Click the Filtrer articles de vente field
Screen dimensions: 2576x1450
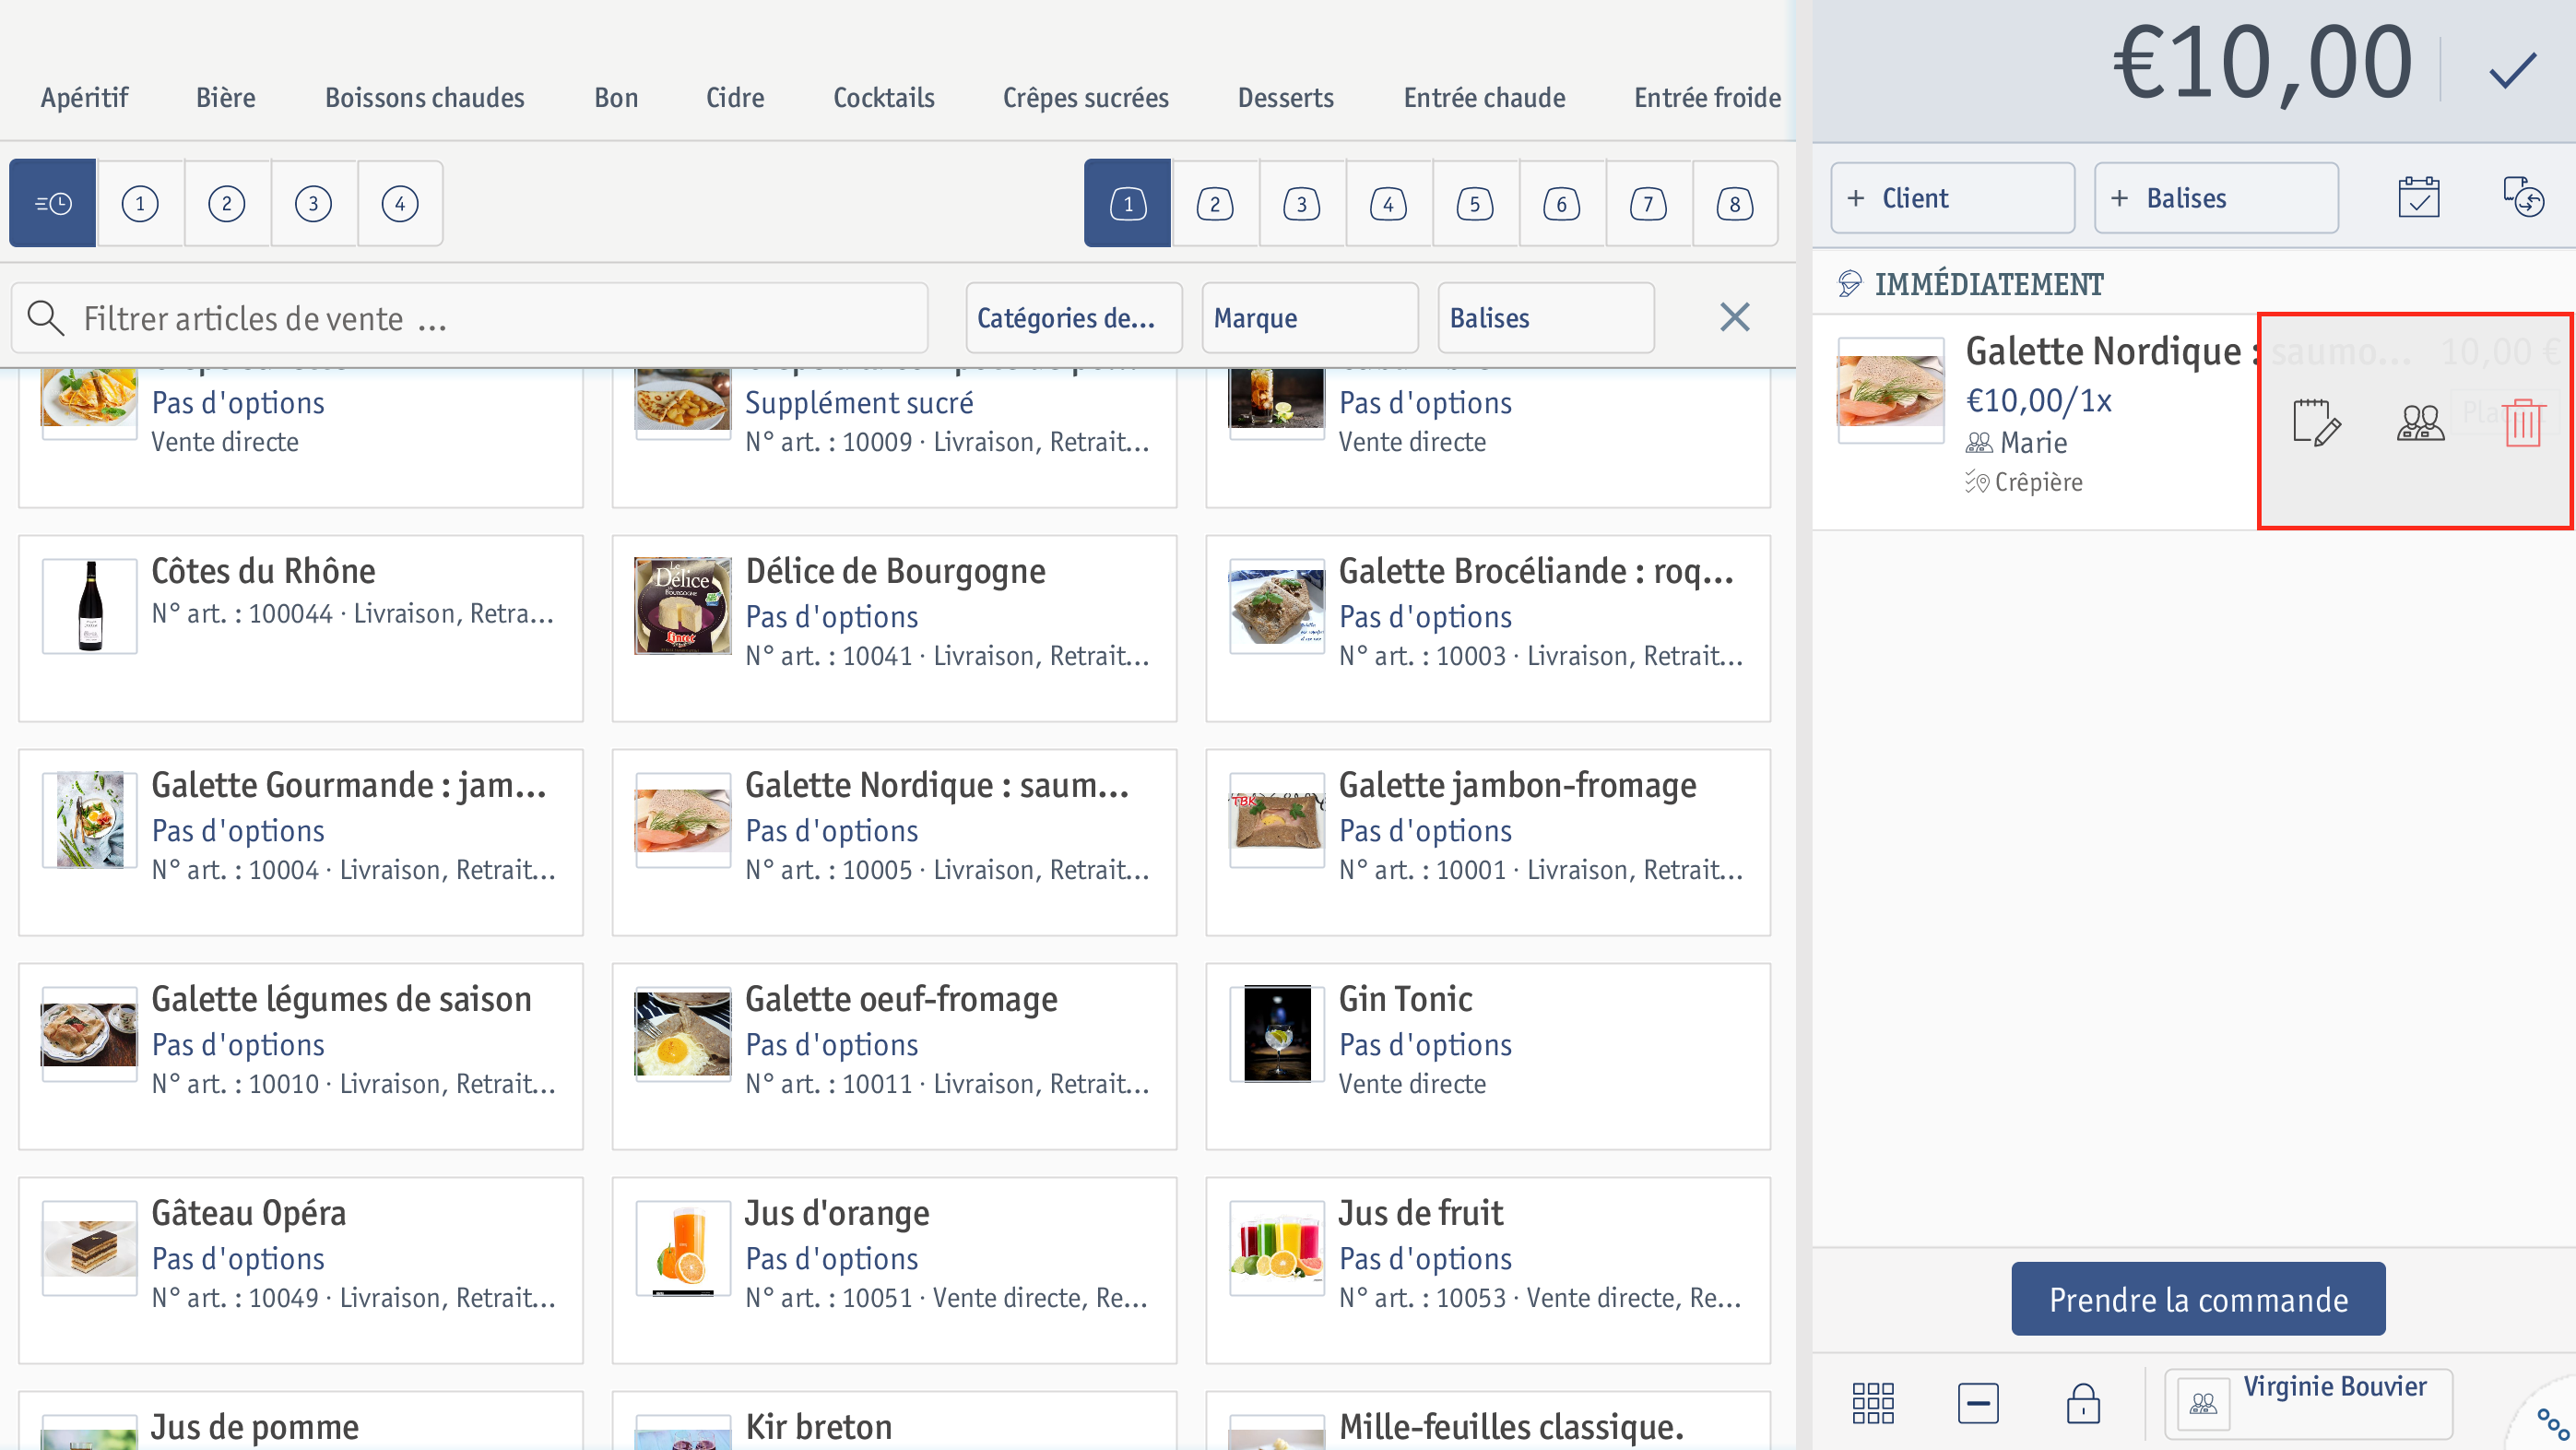coord(470,317)
